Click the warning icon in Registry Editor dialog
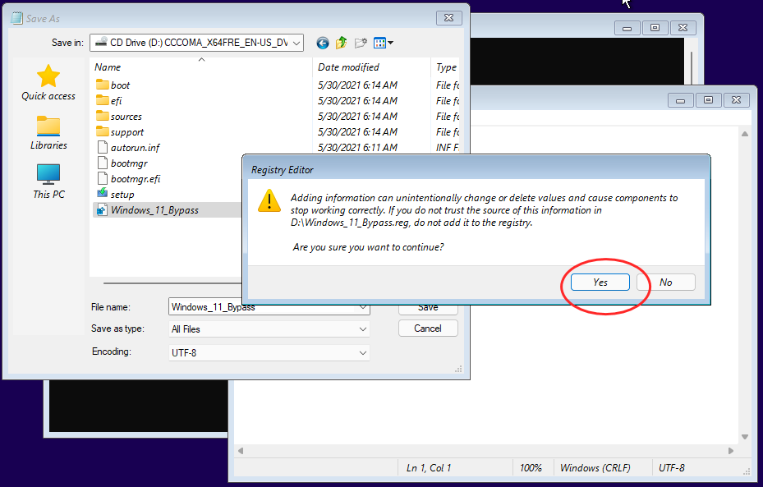 pos(269,200)
